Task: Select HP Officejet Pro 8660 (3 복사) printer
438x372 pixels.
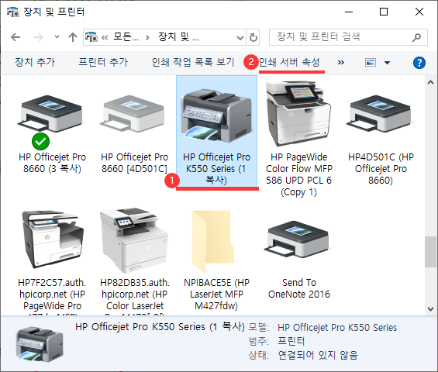Action: click(52, 134)
